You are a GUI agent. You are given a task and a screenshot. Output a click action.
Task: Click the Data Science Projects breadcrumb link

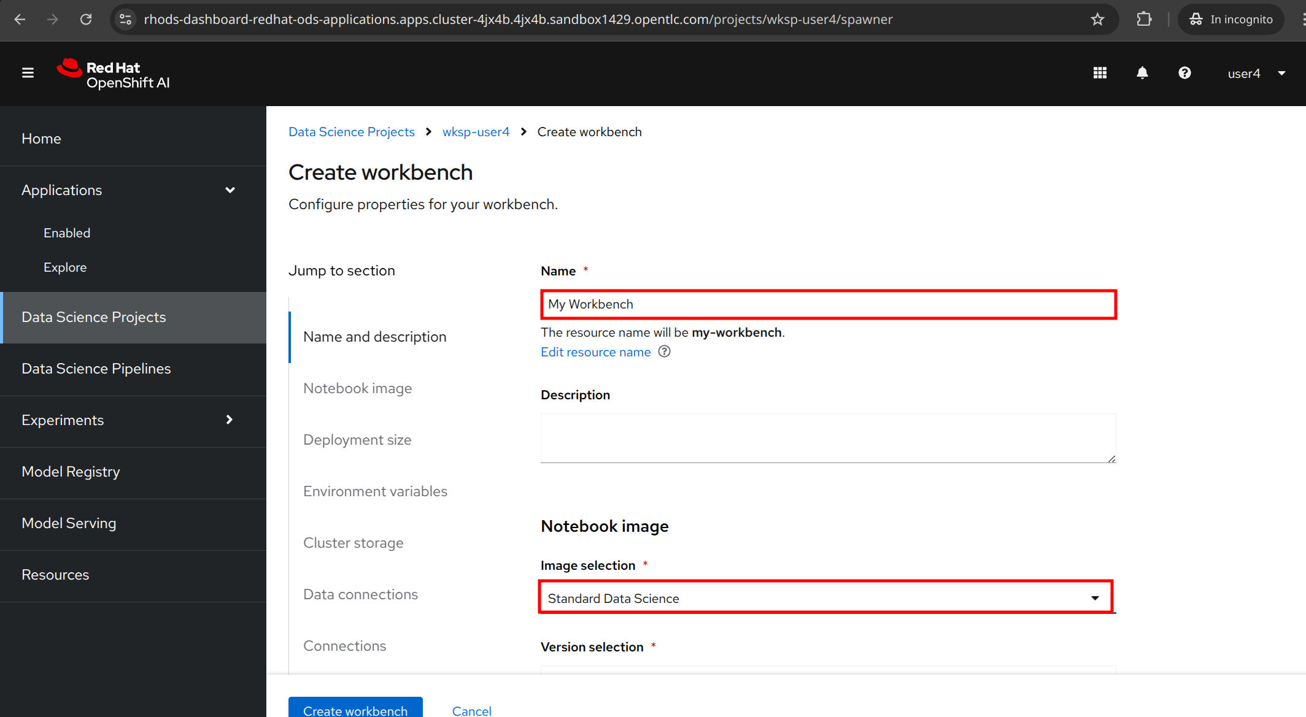[352, 132]
